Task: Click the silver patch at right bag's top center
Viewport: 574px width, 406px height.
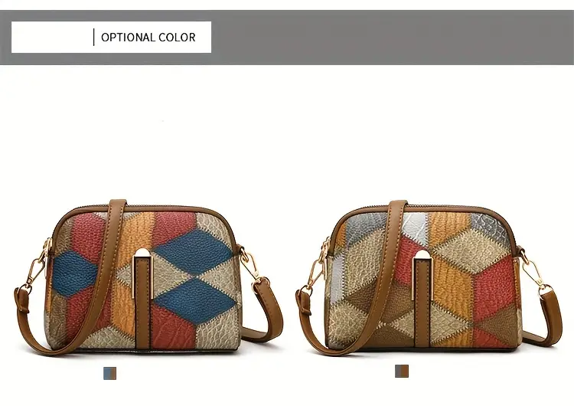Action: tap(415, 228)
